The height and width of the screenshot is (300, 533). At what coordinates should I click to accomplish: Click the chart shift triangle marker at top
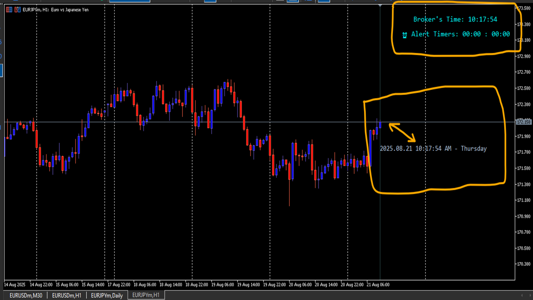[380, 6]
